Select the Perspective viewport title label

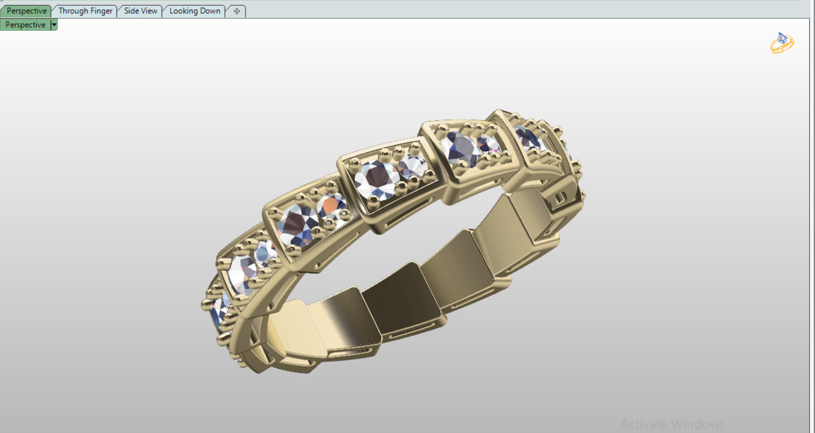26,25
